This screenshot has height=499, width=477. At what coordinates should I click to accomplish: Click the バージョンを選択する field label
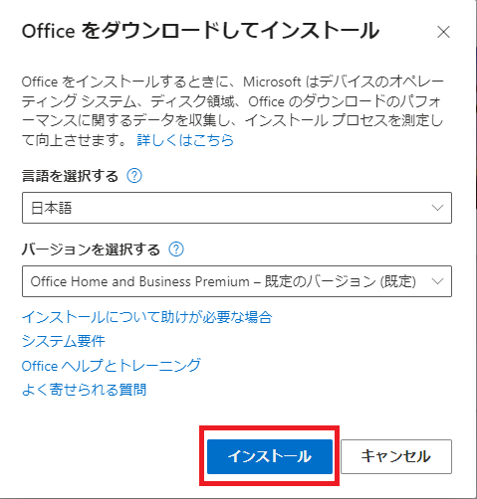tap(91, 249)
